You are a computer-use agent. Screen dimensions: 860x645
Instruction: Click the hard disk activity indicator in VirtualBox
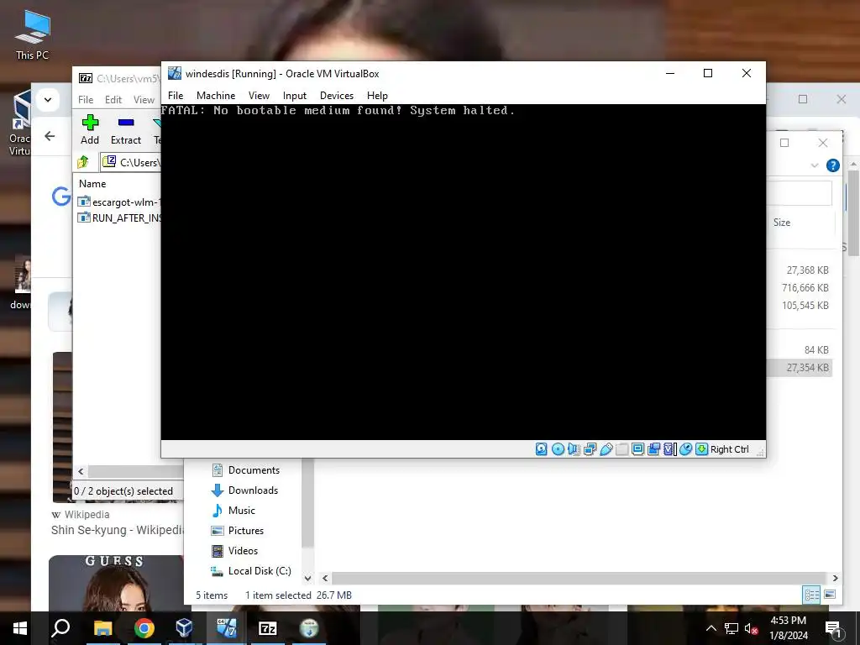(542, 449)
